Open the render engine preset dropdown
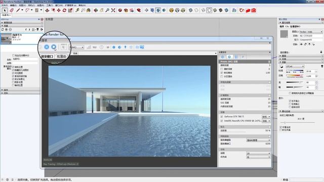Screen dimensions: 324x182 (x=76, y=47)
